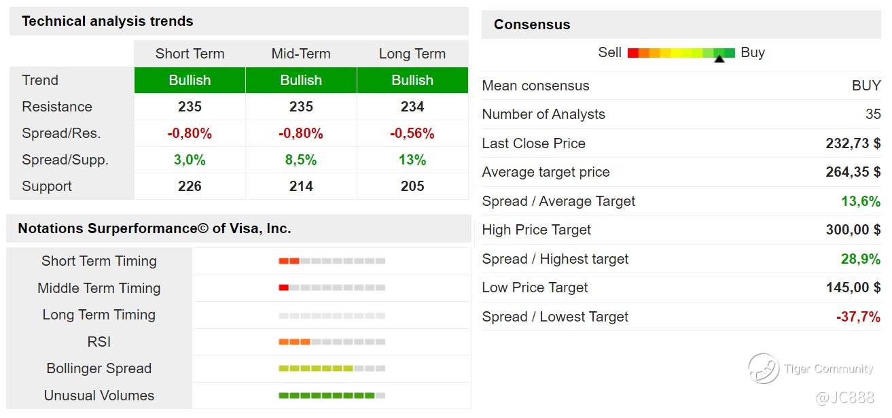This screenshot has width=892, height=418.
Task: Click the Middle Term Timing rating bar
Action: [332, 288]
